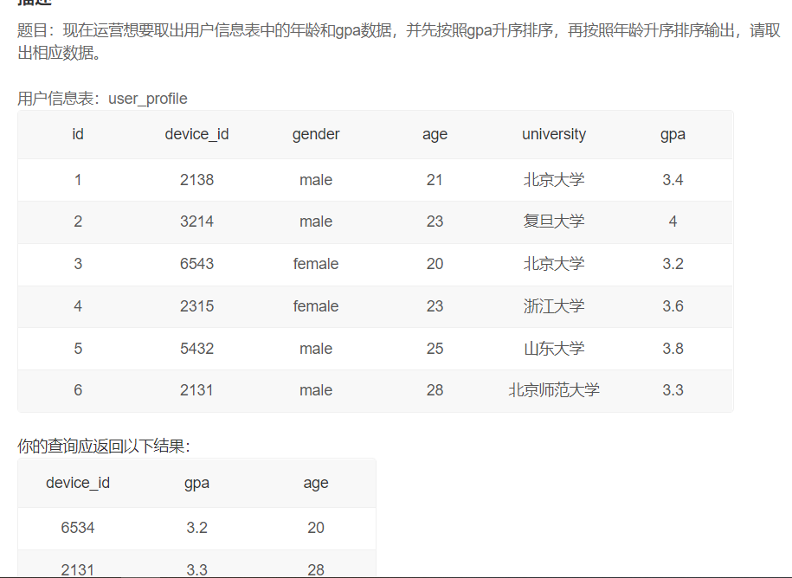Click 2131 in the result table

[x=78, y=570]
